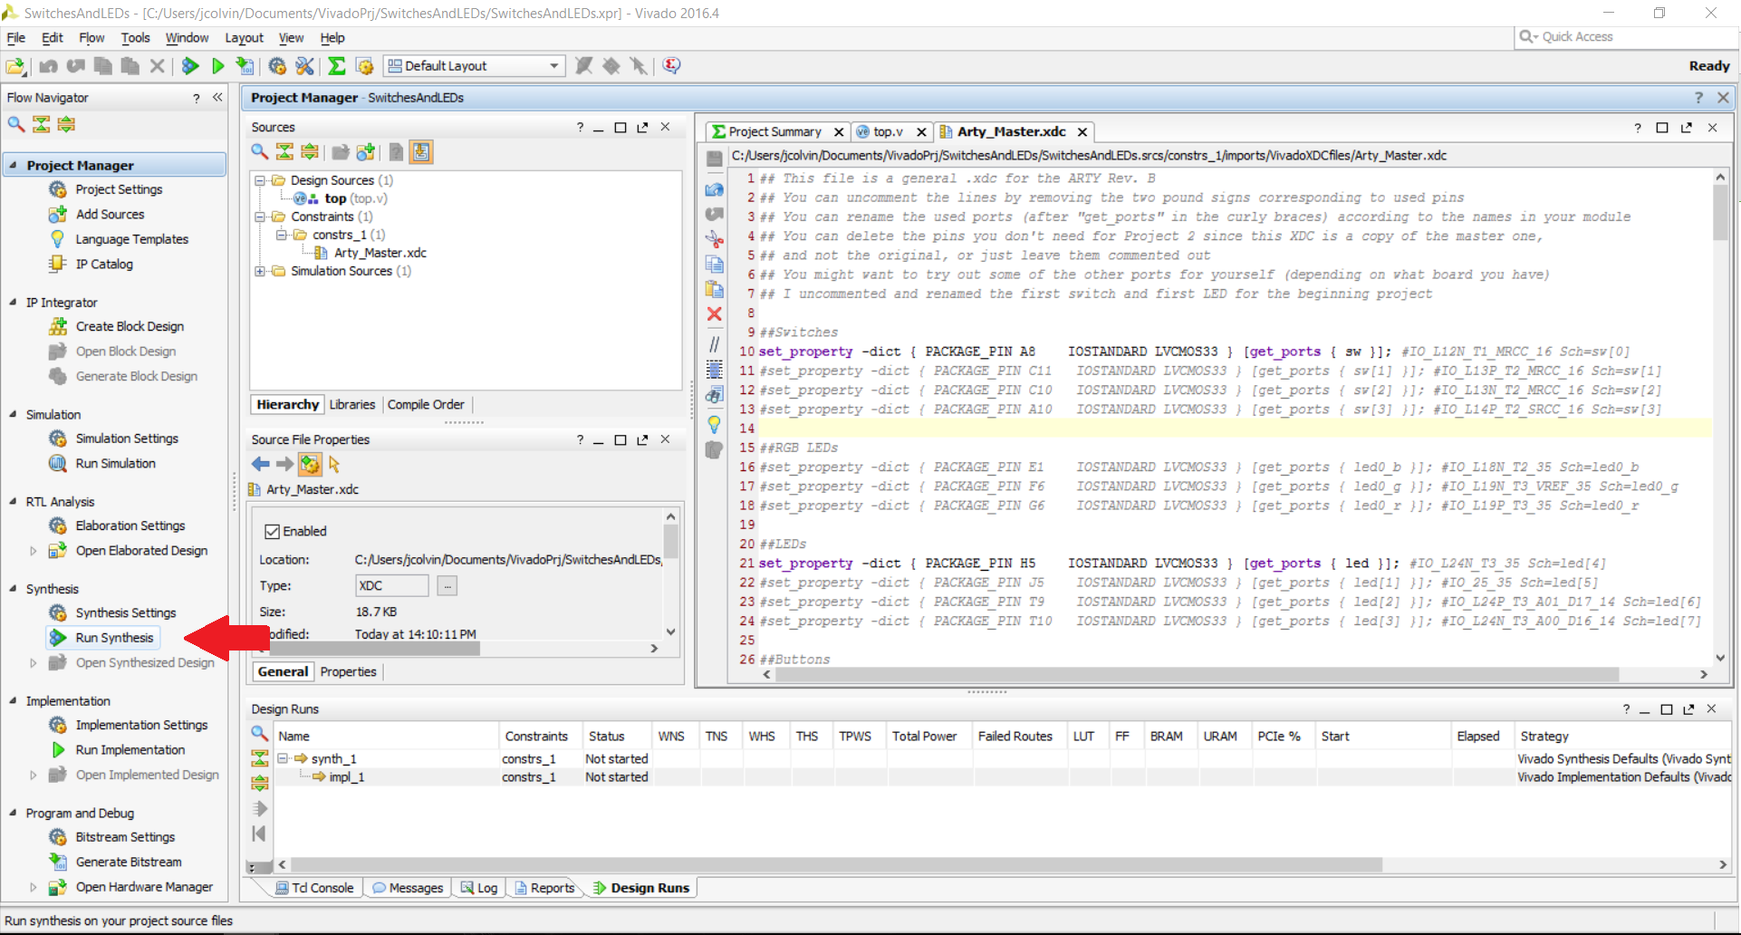Image resolution: width=1741 pixels, height=935 pixels.
Task: Expand the Simulation Sources tree node
Action: coord(260,271)
